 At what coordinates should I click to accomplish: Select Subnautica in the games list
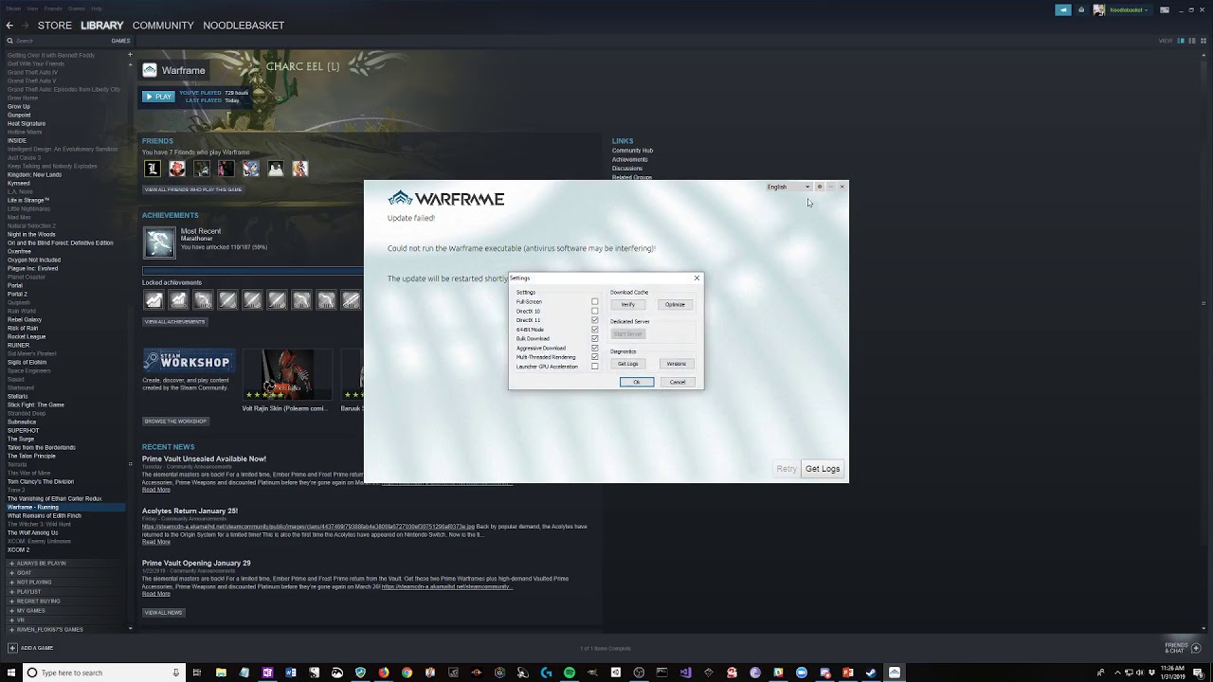pyautogui.click(x=22, y=422)
